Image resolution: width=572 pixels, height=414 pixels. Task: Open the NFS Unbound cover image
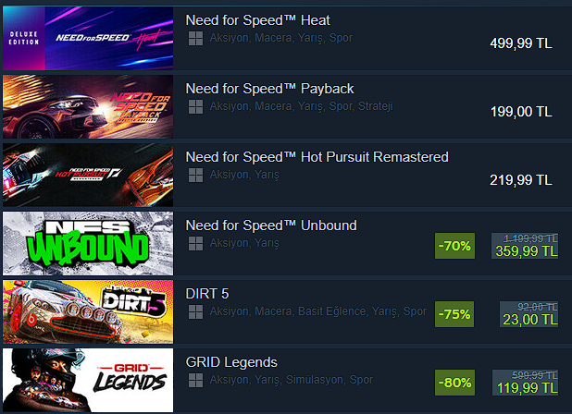pyautogui.click(x=88, y=244)
